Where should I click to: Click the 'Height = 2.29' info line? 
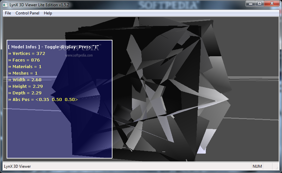25,86
